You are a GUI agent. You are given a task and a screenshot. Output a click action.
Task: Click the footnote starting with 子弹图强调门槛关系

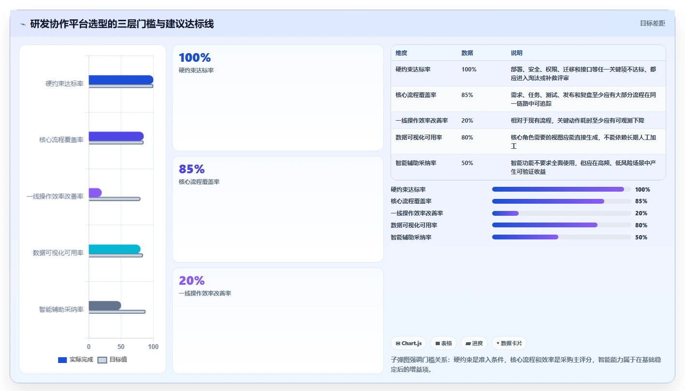click(526, 365)
